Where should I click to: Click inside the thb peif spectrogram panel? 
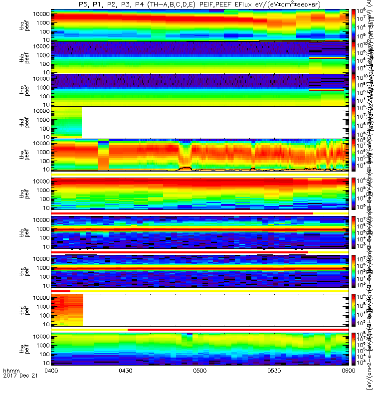pos(200,232)
